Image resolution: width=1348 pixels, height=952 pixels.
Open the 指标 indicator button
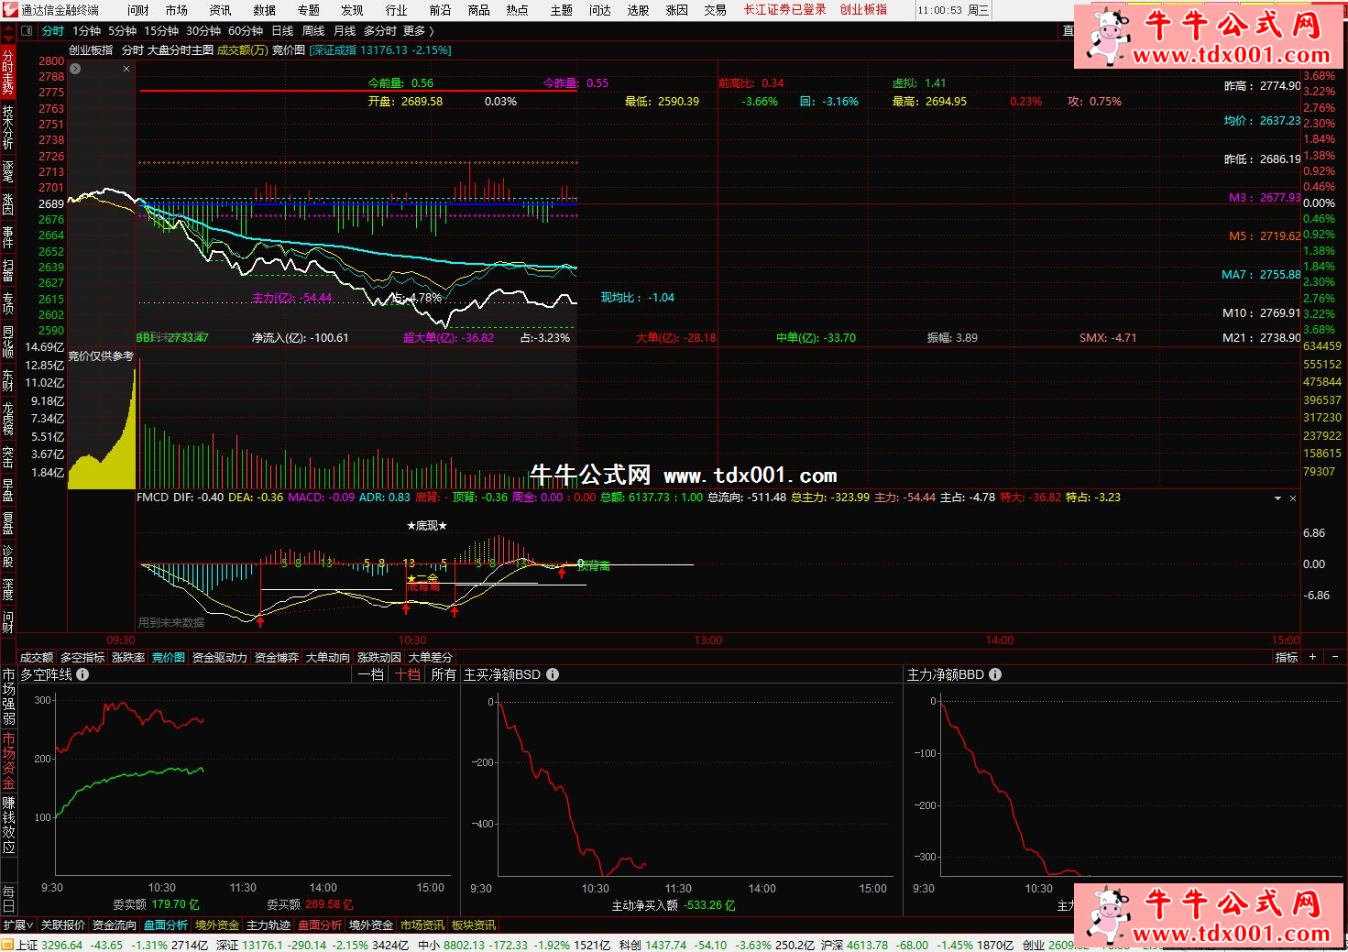pyautogui.click(x=1287, y=657)
